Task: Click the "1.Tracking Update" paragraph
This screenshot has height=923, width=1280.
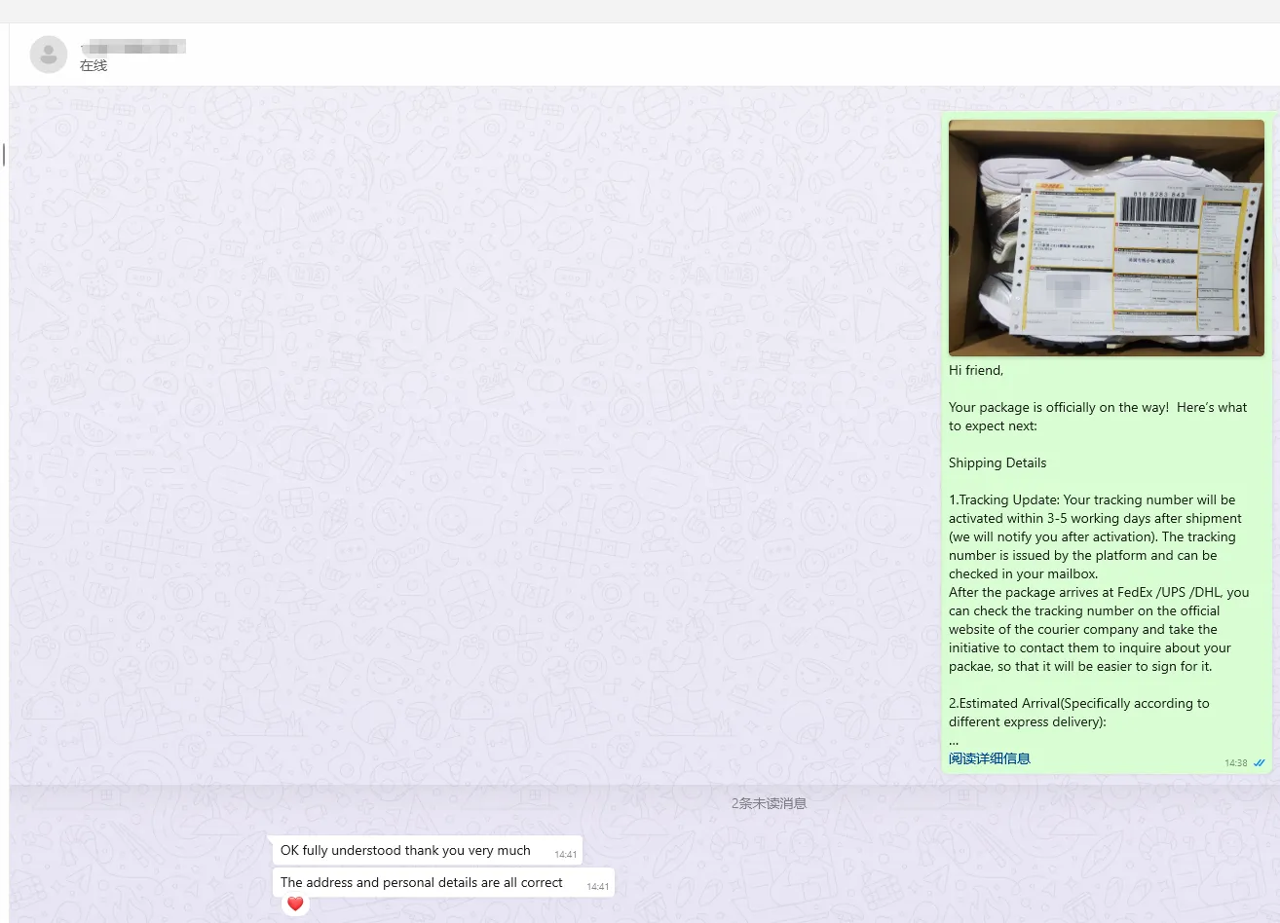Action: pyautogui.click(x=1091, y=536)
